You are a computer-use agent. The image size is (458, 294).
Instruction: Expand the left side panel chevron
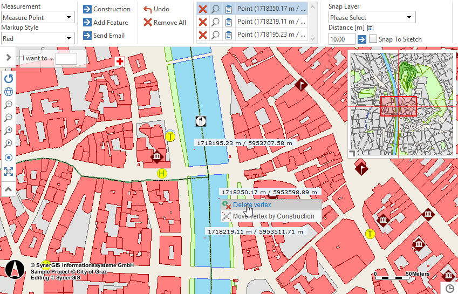pyautogui.click(x=9, y=57)
